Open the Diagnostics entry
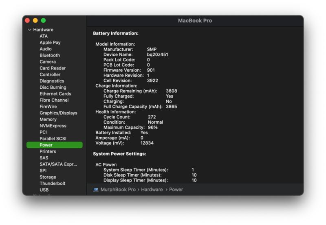The height and width of the screenshot is (225, 326). click(x=52, y=81)
